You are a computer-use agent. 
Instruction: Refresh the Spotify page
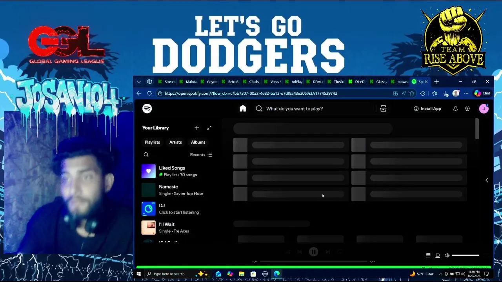pyautogui.click(x=149, y=93)
